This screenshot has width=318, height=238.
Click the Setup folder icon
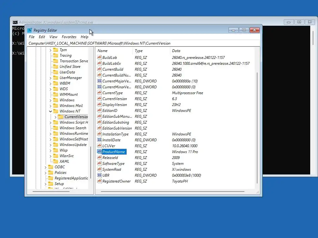coord(51,184)
